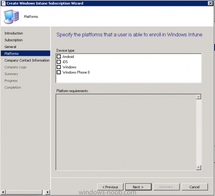The image size is (215, 196).
Task: Click the Previous button
Action: point(110,187)
